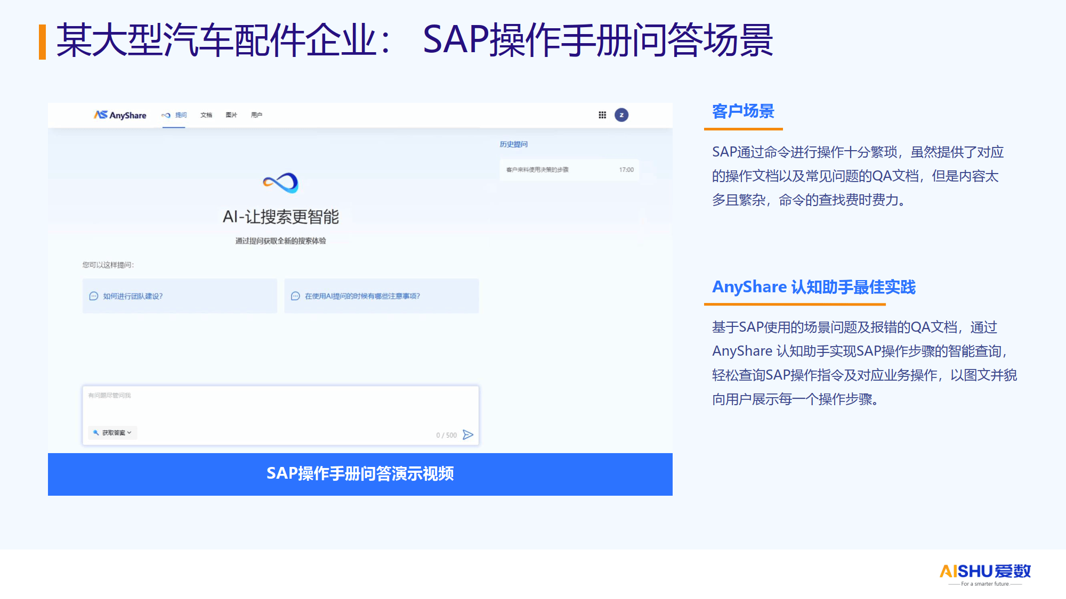Click the 17:00 timestamp in history
The width and height of the screenshot is (1066, 599).
[x=626, y=170]
